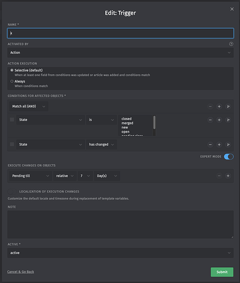Grab the drag handle of first State row

click(12, 119)
